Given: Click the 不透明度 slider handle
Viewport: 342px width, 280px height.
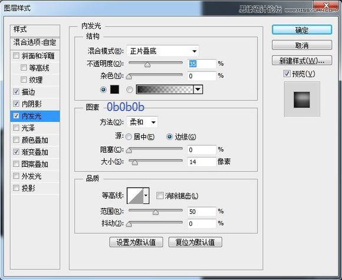Looking at the screenshot, I should click(x=147, y=65).
